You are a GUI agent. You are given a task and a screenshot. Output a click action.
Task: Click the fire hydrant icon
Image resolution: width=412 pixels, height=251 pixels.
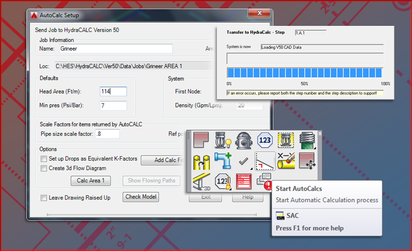(x=243, y=140)
